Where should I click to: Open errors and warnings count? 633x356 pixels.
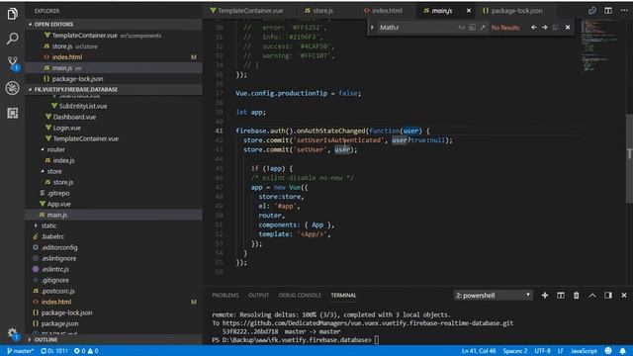(x=86, y=351)
